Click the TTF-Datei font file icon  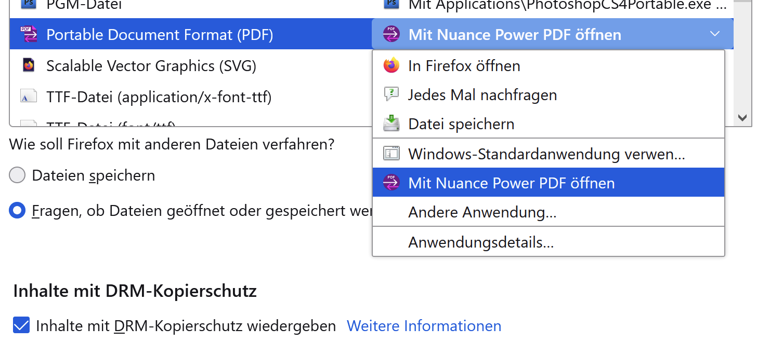29,97
